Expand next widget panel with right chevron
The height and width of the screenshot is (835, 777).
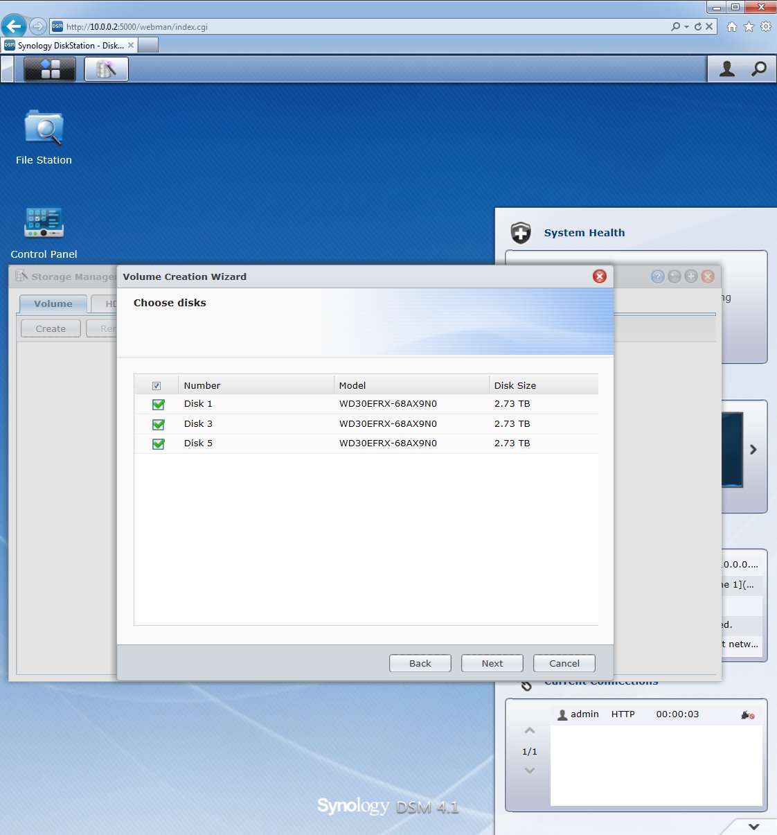tap(753, 450)
